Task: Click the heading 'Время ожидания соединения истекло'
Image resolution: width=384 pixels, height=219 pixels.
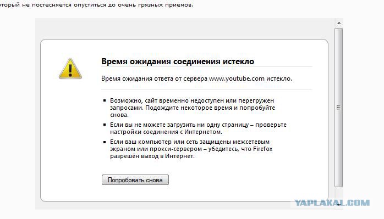Action: pyautogui.click(x=178, y=61)
